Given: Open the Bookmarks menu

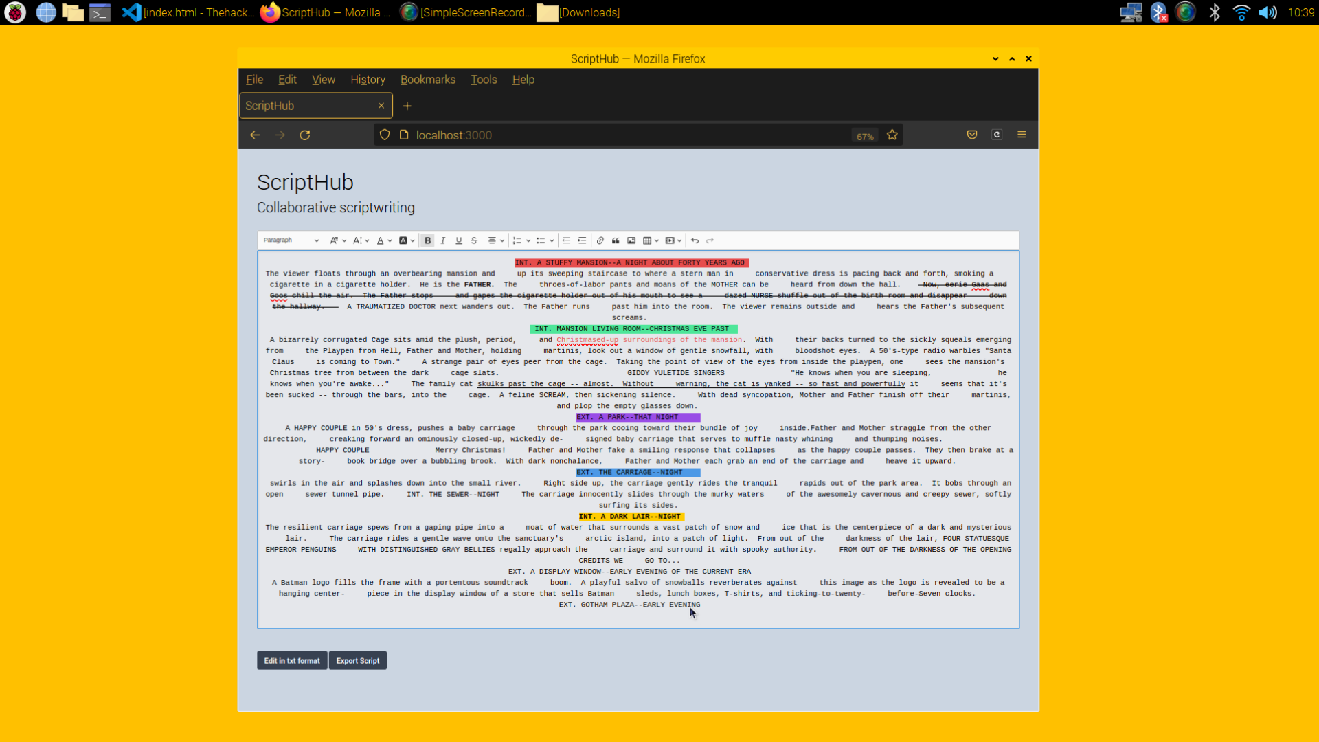Looking at the screenshot, I should (427, 80).
